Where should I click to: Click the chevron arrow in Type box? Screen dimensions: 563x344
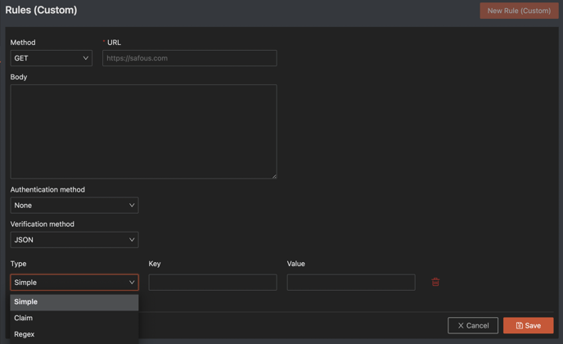click(x=132, y=283)
